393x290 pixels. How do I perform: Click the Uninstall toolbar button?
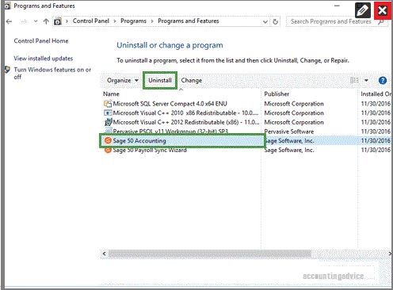[x=160, y=80]
